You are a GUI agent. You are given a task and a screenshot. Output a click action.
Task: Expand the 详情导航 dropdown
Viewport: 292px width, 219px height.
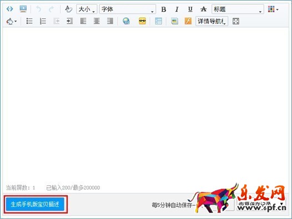point(212,21)
